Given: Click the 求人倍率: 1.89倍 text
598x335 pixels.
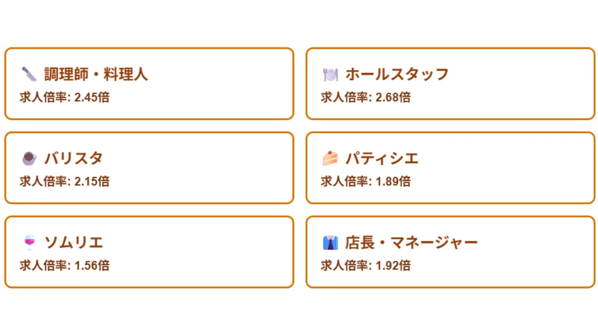Looking at the screenshot, I should pos(366,181).
